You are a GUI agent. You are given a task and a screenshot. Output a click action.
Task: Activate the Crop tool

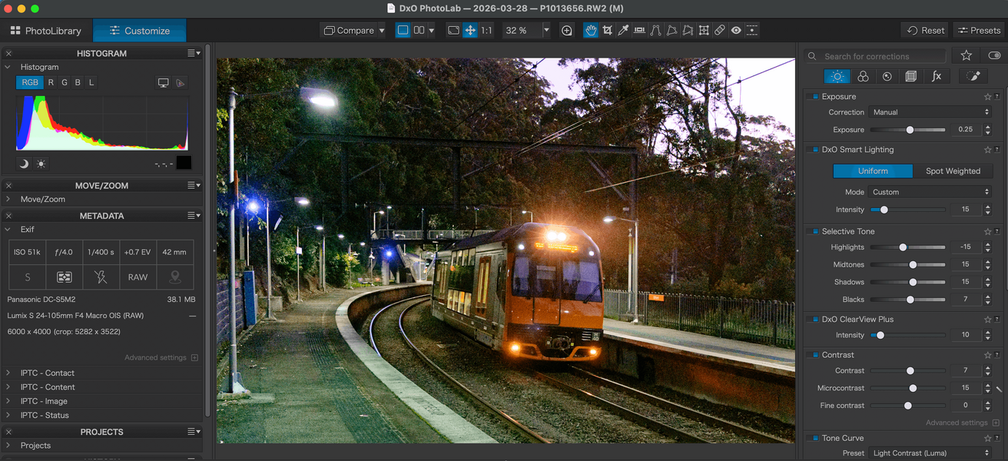[x=607, y=30]
